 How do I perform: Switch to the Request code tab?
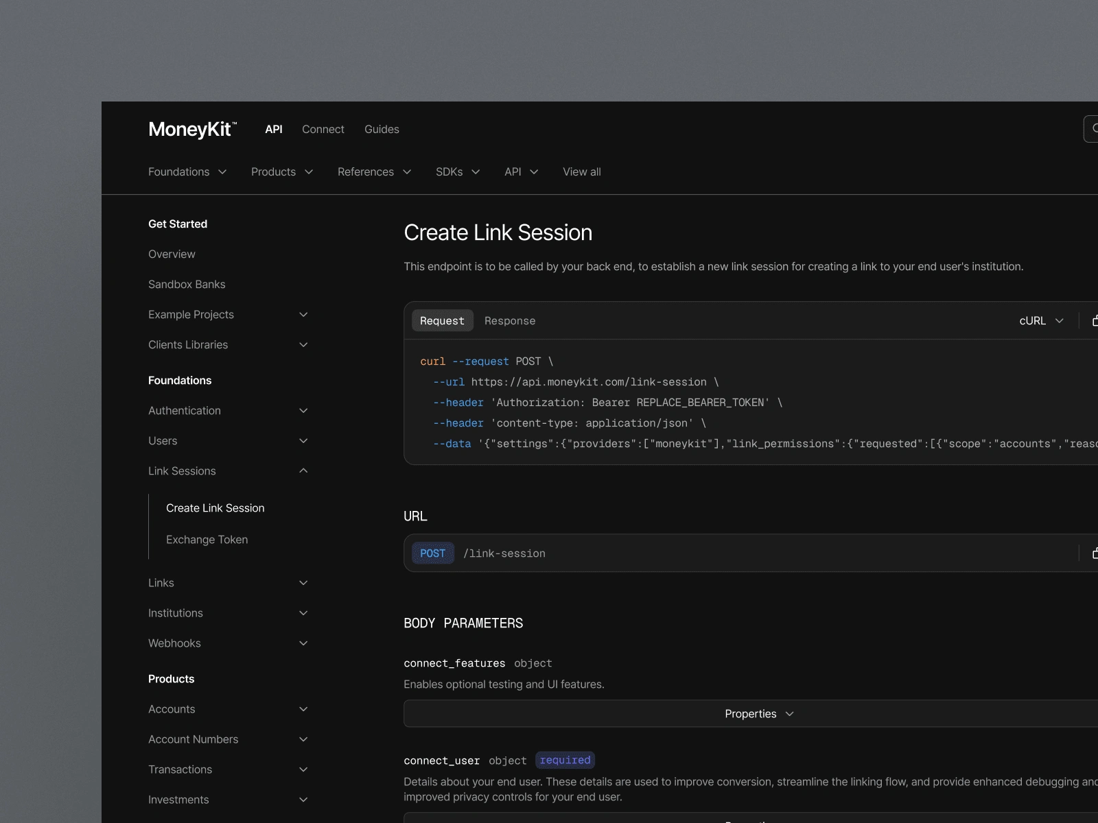click(442, 320)
